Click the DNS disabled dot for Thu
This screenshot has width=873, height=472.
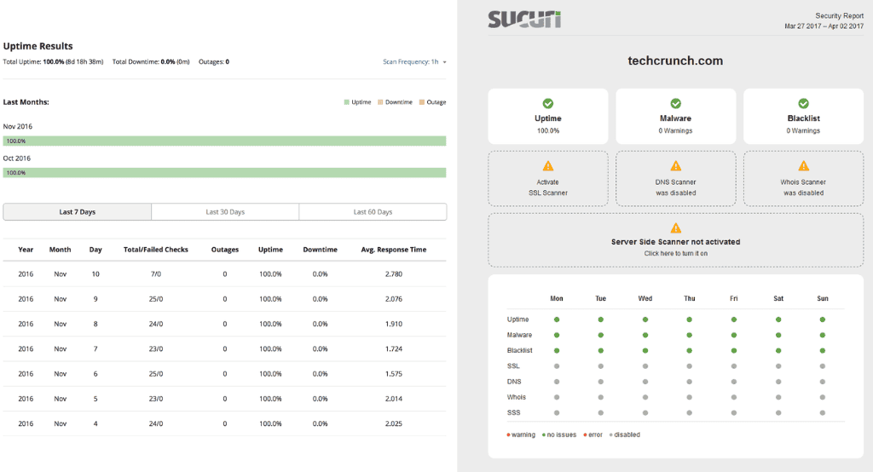[689, 382]
